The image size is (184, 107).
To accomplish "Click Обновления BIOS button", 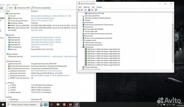I will click(22, 8).
